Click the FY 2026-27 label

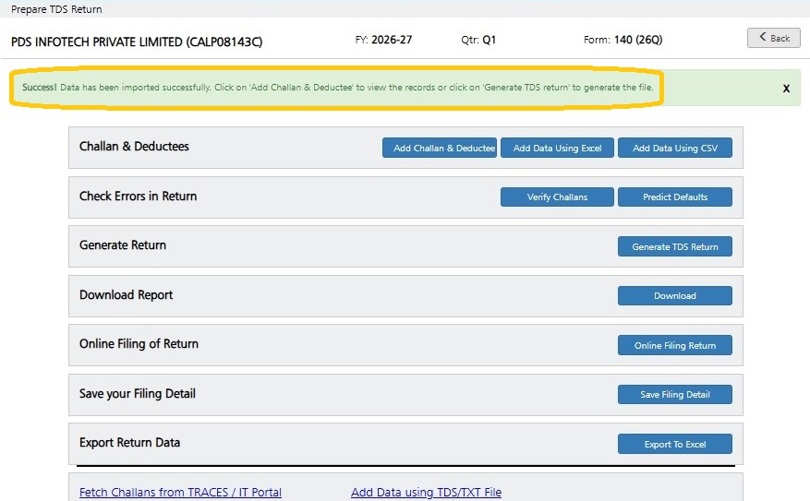coord(384,40)
